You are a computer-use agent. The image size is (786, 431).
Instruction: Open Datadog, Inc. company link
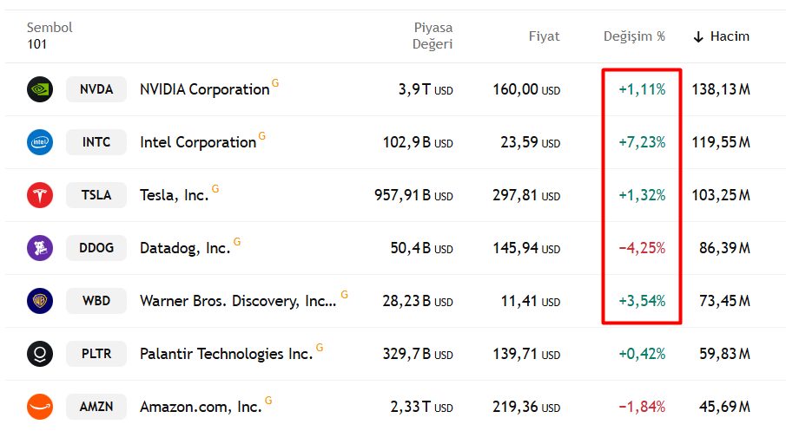[x=185, y=248]
